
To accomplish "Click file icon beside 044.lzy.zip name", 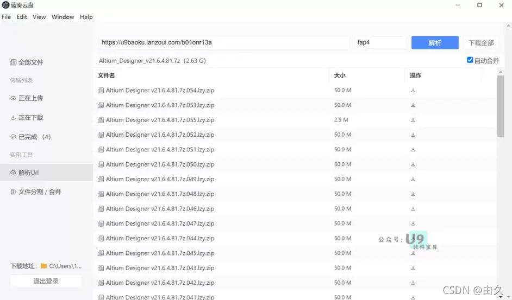I will 101,238.
